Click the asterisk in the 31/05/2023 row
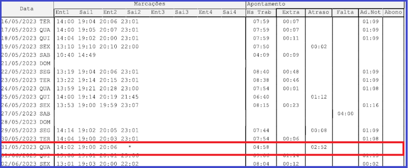 pyautogui.click(x=129, y=147)
